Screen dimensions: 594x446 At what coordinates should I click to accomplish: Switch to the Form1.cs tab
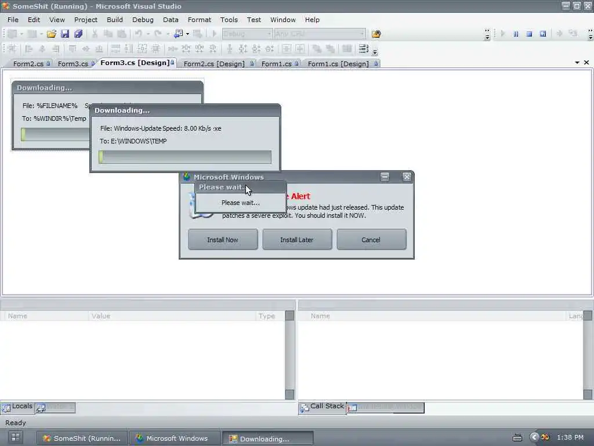(280, 64)
